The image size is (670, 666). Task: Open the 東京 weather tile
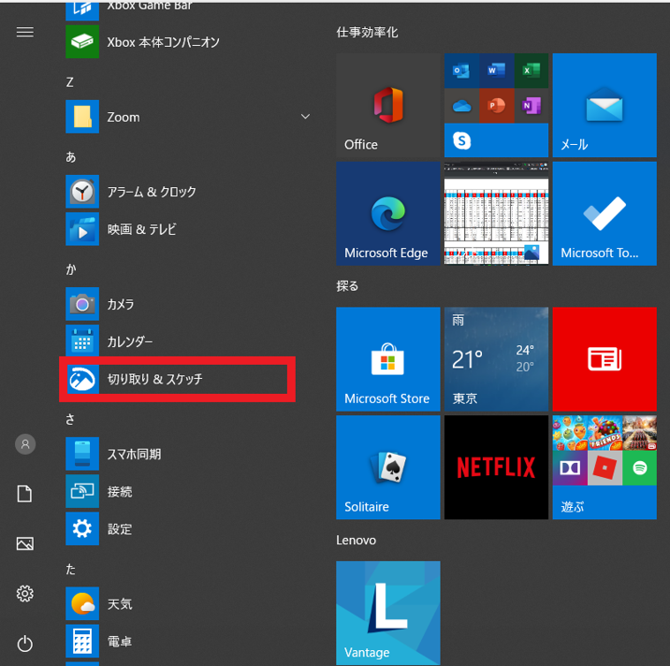[497, 359]
